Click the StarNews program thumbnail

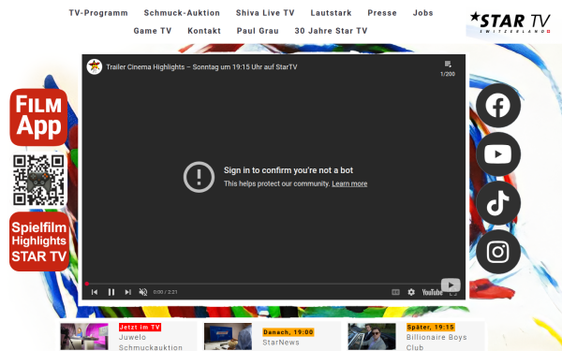click(x=228, y=337)
